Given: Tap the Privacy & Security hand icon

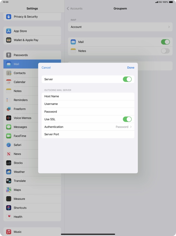Looking at the screenshot, I should coord(9,17).
